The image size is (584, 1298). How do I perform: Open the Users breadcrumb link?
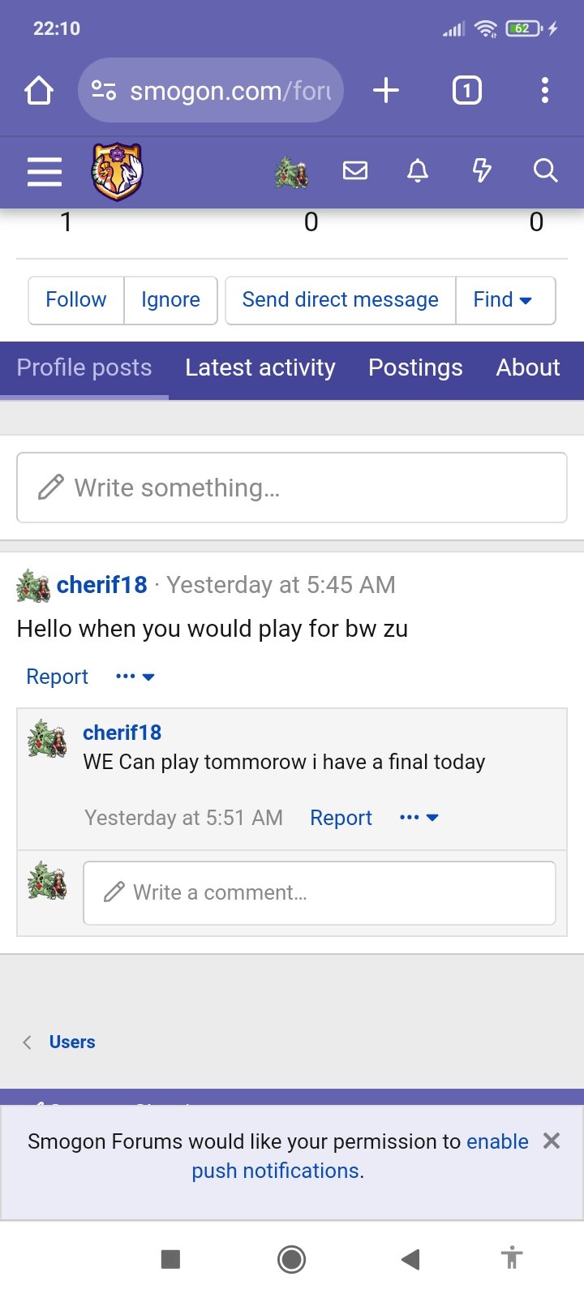coord(72,1042)
